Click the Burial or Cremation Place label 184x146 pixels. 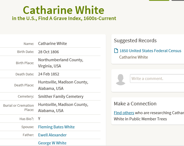[x=18, y=107]
